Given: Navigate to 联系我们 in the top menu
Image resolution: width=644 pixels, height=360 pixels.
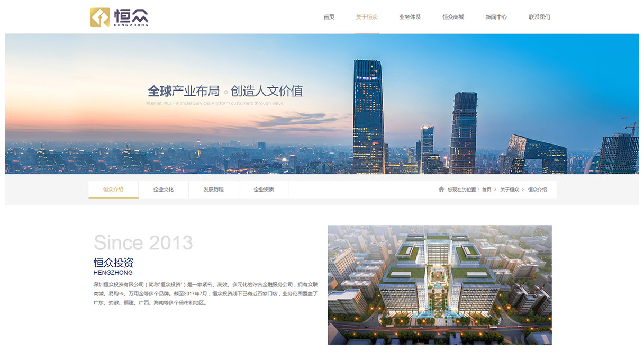Looking at the screenshot, I should tap(539, 17).
